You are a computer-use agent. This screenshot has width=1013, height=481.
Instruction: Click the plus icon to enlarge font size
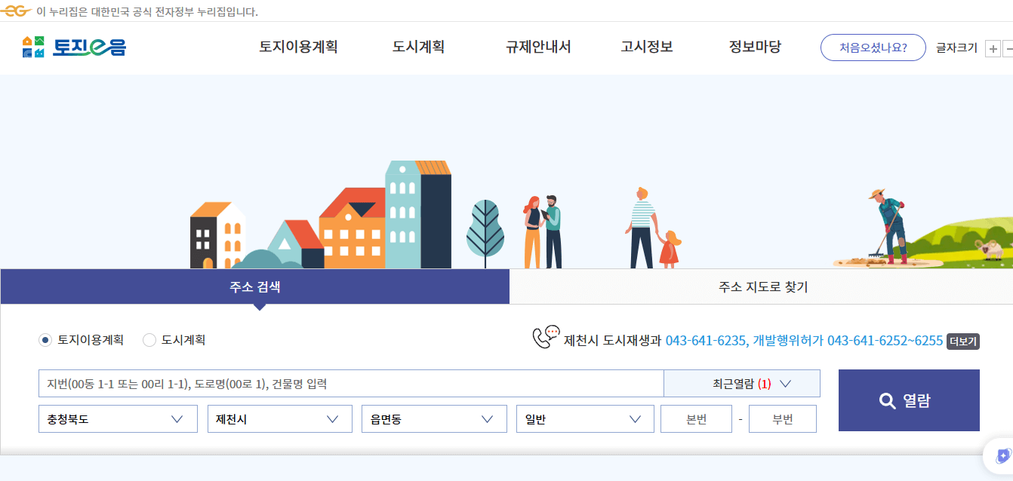(x=993, y=47)
